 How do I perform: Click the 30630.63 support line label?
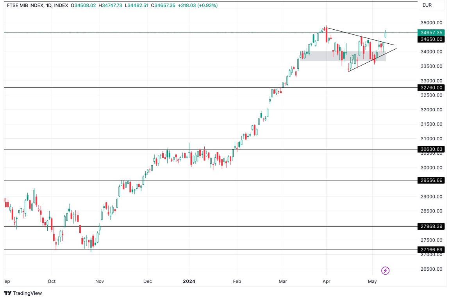[x=431, y=149]
